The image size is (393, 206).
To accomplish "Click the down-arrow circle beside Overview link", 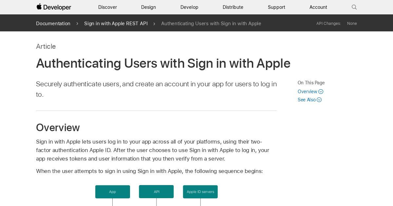I will click(321, 92).
